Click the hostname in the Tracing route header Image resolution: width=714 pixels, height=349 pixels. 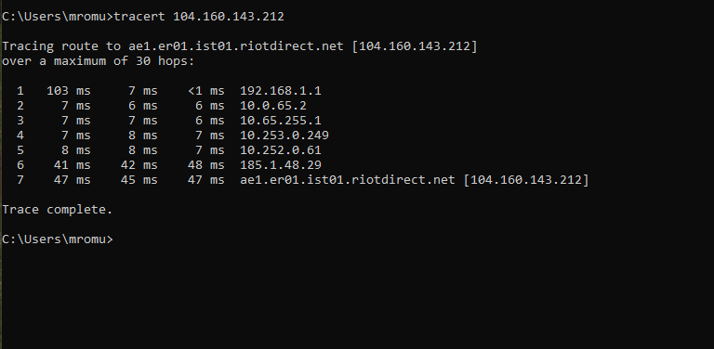pos(236,46)
